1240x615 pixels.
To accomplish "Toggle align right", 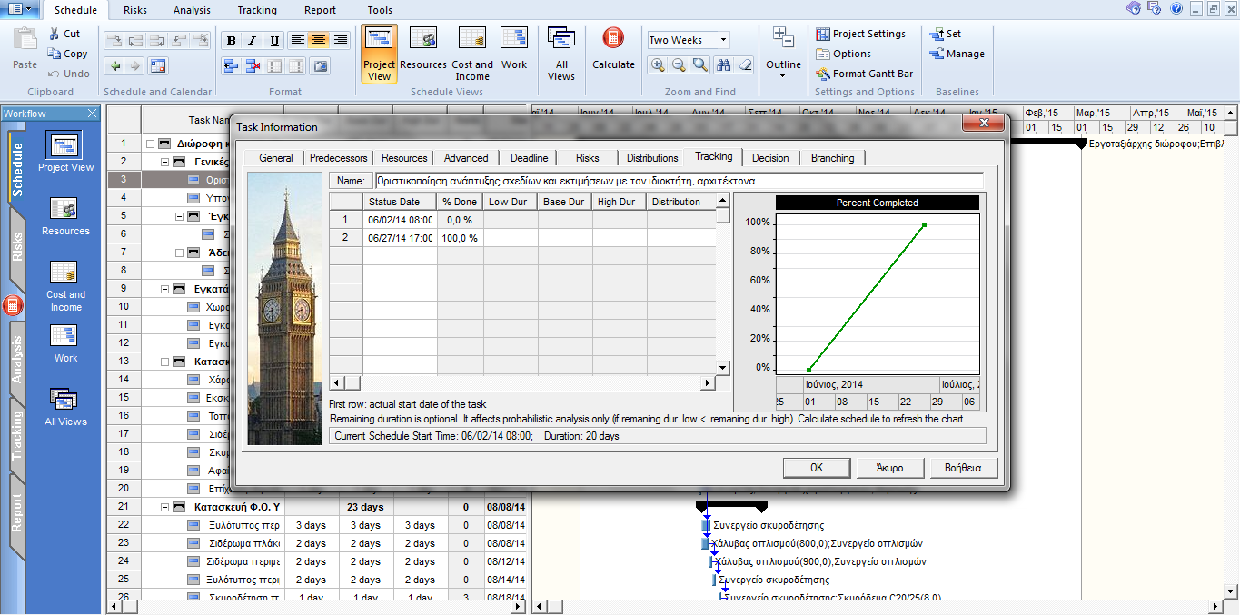I will (341, 41).
